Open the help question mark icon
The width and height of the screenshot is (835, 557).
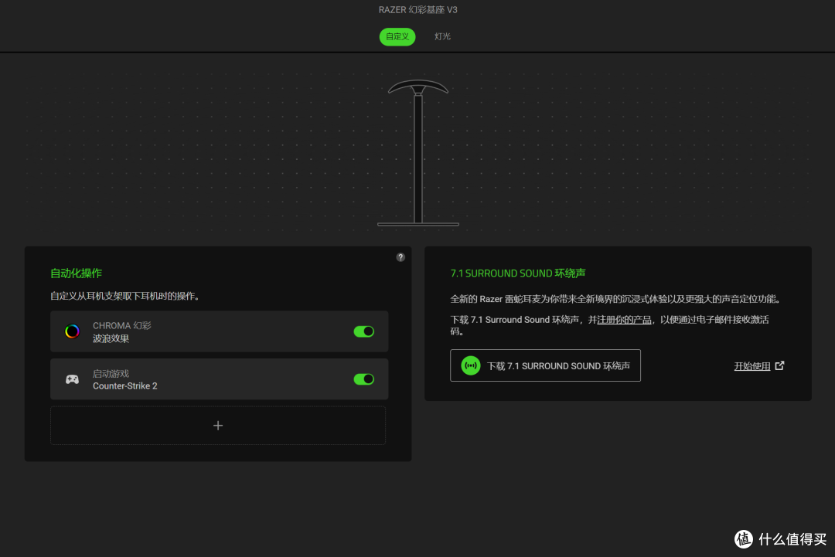coord(400,257)
